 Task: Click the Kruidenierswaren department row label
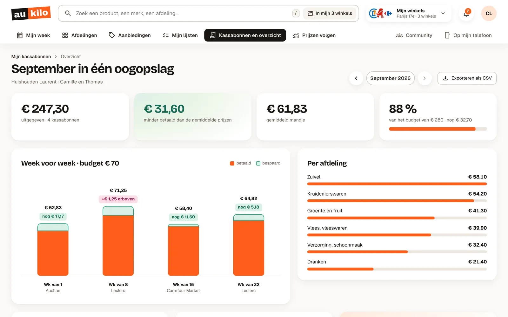coord(327,194)
